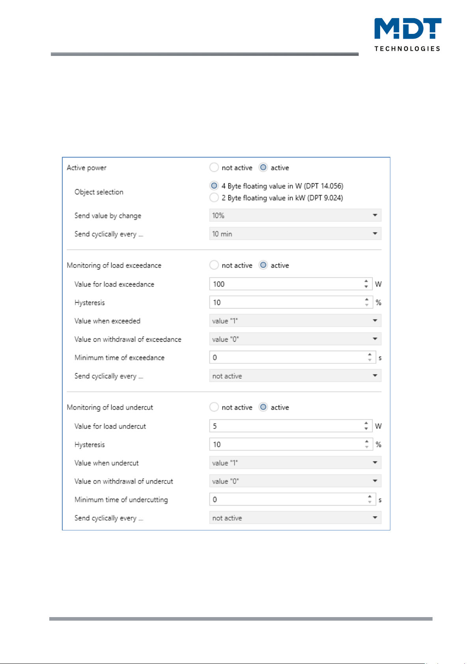
Task: Decrease load exceedance Hysteresis with down arrow
Action: [x=367, y=305]
